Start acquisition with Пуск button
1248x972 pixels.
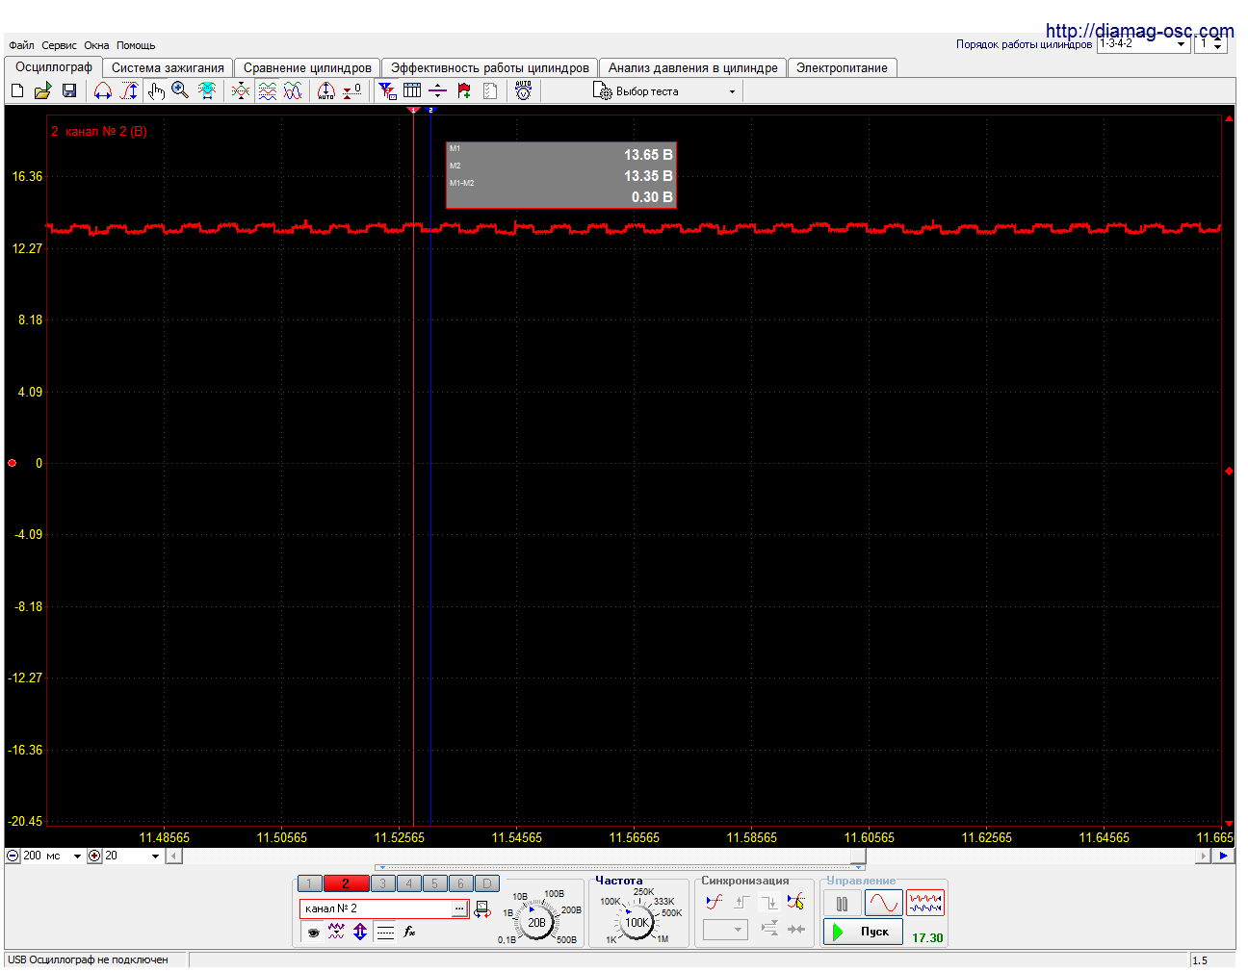coord(863,932)
